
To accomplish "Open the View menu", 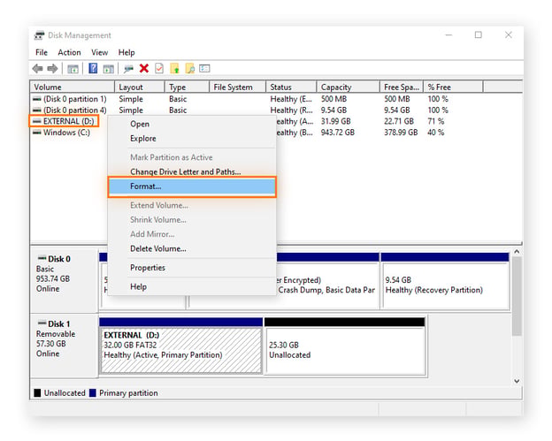I will 100,52.
